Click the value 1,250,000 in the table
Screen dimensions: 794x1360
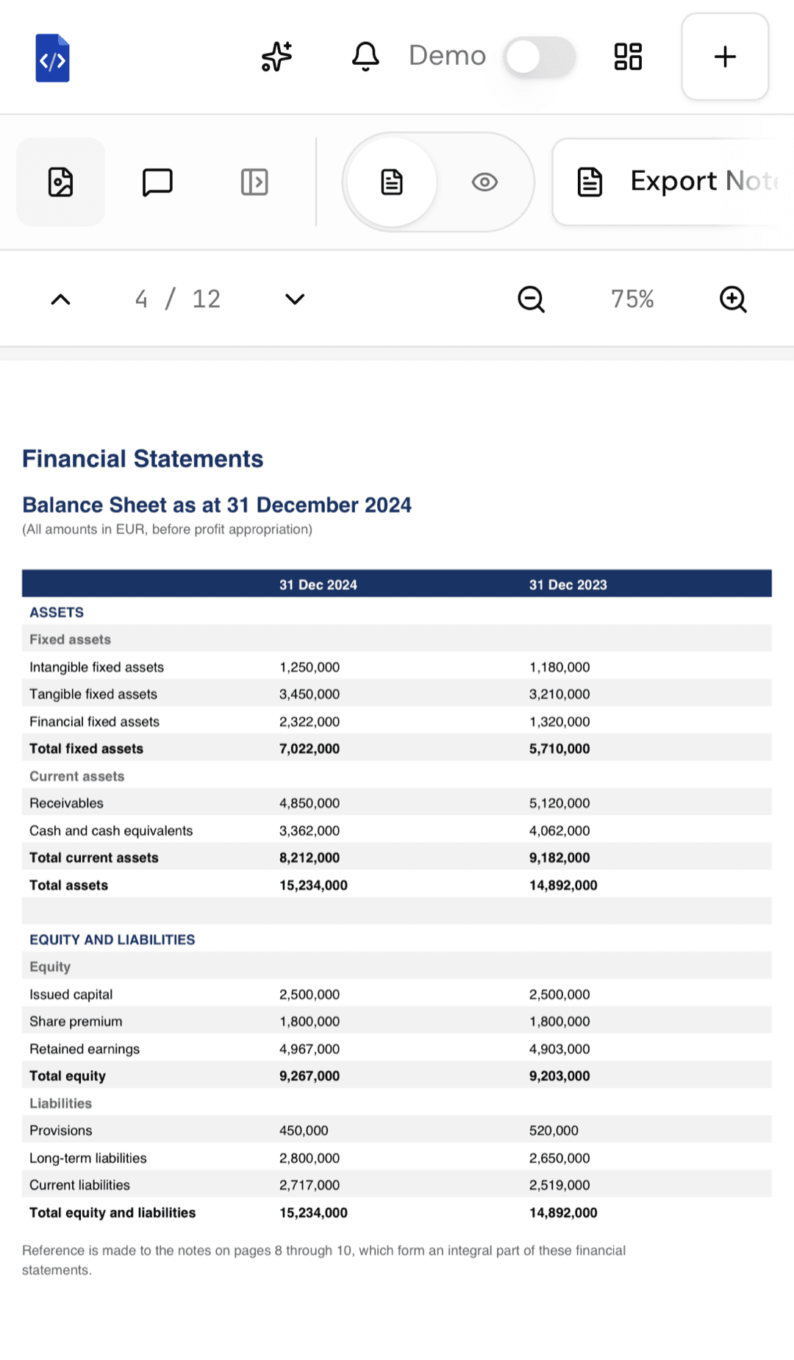pos(310,667)
